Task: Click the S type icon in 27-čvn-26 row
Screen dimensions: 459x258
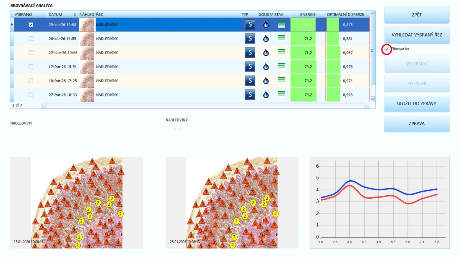Action: [x=250, y=95]
